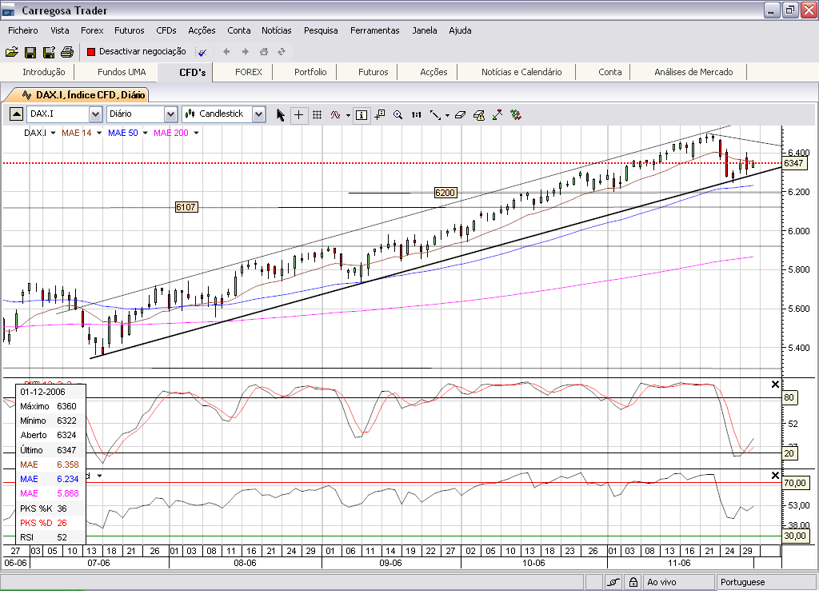Open indicator dropdown arrow beside wave icon

tap(349, 115)
